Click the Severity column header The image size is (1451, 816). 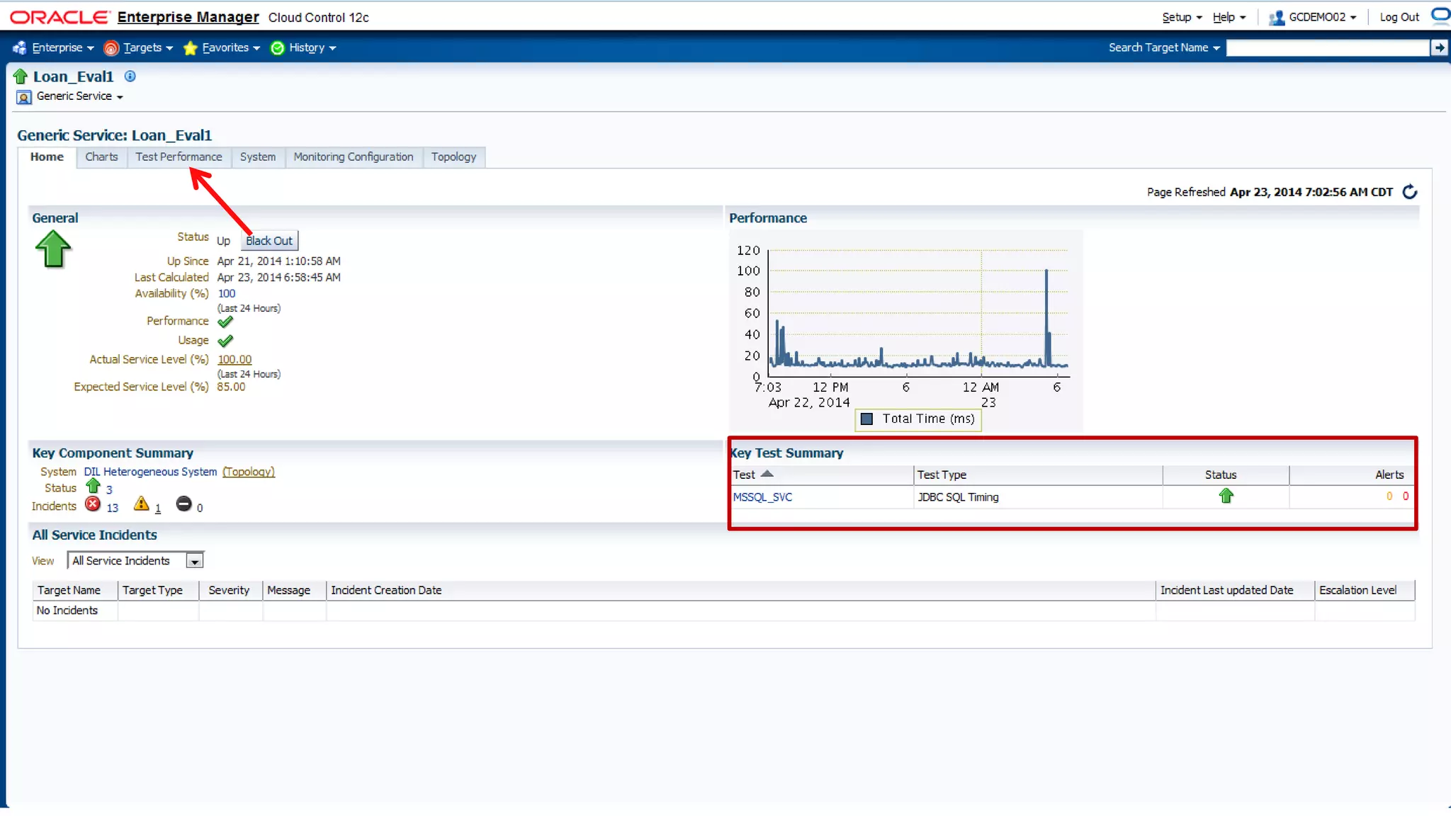tap(230, 590)
